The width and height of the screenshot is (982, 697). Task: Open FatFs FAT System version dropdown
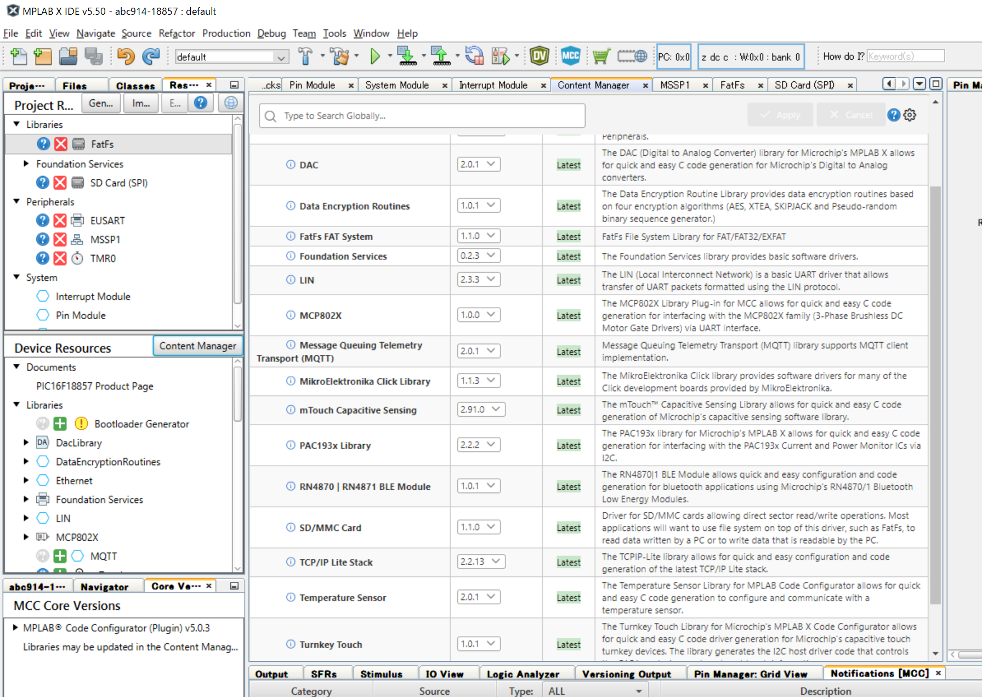[x=479, y=236]
